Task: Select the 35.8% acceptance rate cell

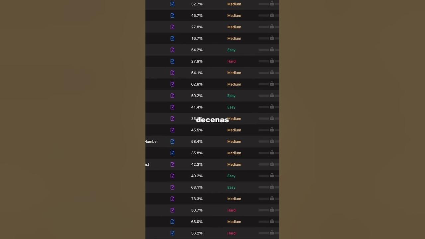Action: click(x=197, y=153)
